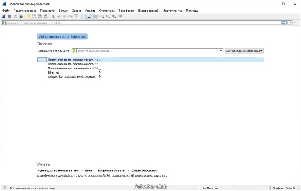The height and width of the screenshot is (191, 301).
Task: Open the 'Вопросы и Ответы' link
Action: click(x=111, y=170)
